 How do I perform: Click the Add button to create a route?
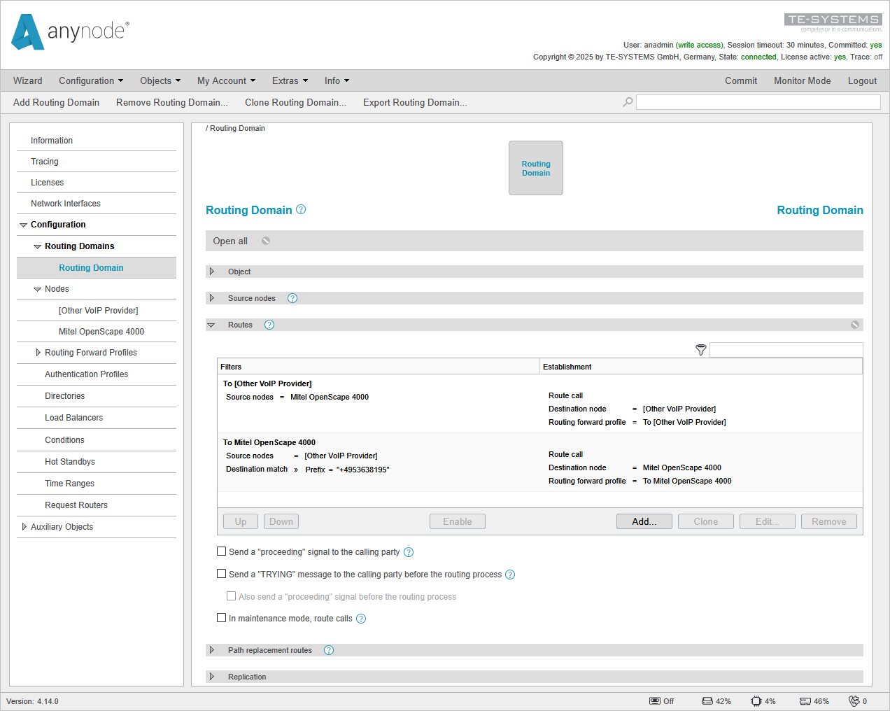point(643,521)
